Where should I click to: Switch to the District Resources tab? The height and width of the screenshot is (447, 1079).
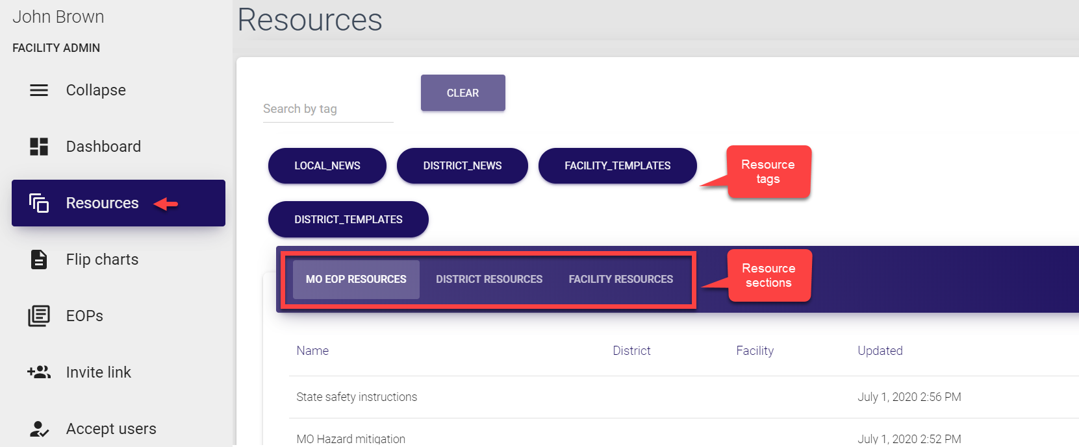click(489, 280)
